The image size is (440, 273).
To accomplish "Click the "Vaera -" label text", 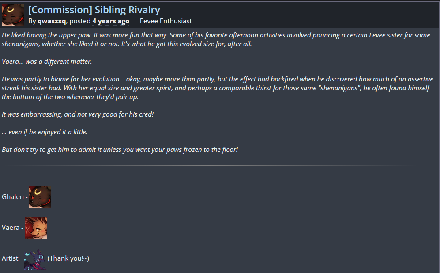I will coord(12,228).
